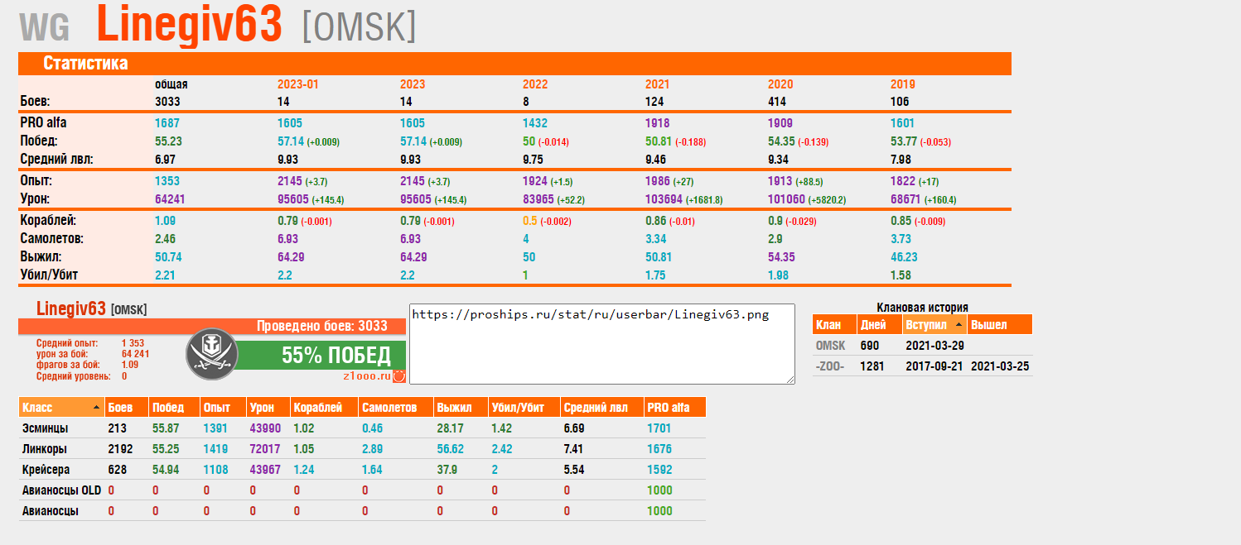Sort class table by Боев column
The height and width of the screenshot is (545, 1241).
pyautogui.click(x=126, y=408)
